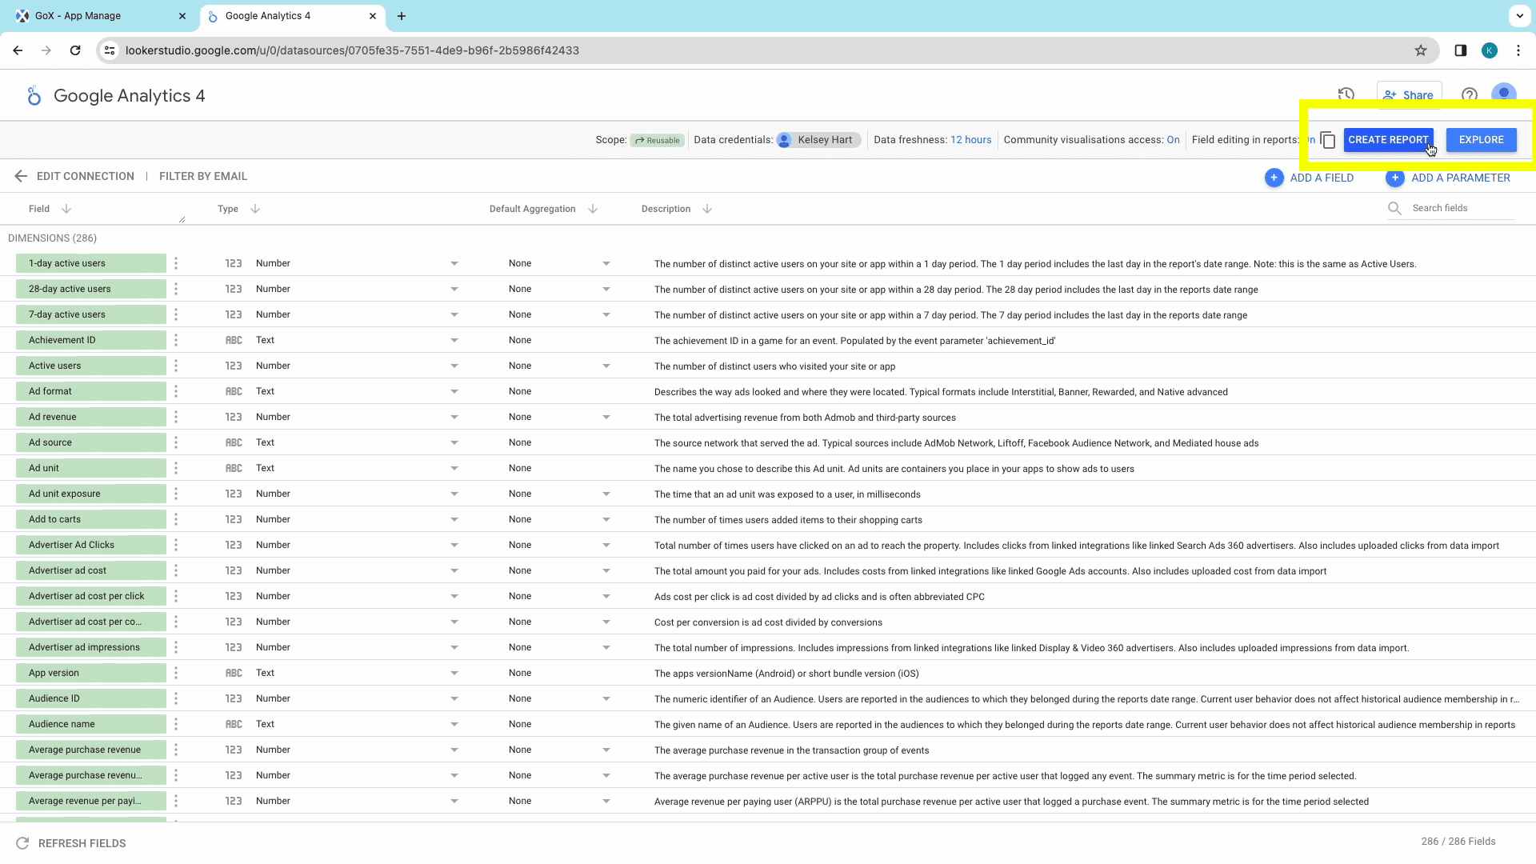The width and height of the screenshot is (1536, 864).
Task: Open Chrome three-dot menu
Action: [x=1518, y=50]
